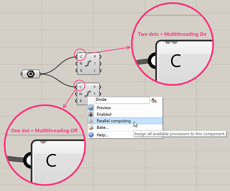Click the N input of upper component
The image size is (230, 191).
[80, 63]
